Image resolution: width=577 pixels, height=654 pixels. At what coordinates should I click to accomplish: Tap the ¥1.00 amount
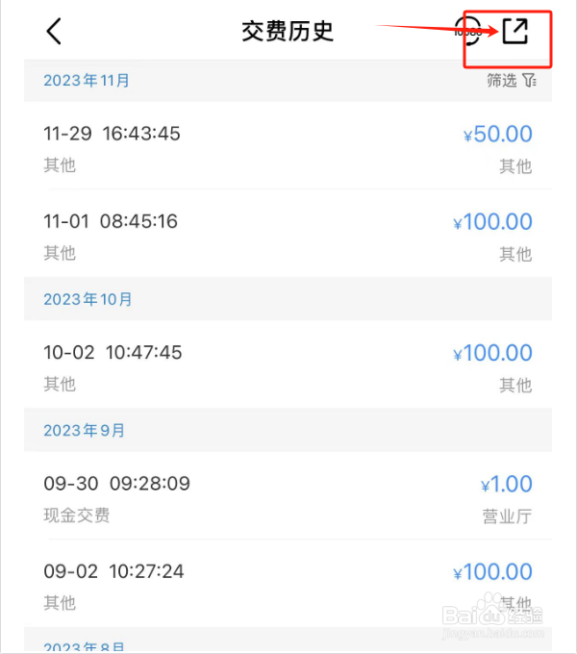(506, 484)
